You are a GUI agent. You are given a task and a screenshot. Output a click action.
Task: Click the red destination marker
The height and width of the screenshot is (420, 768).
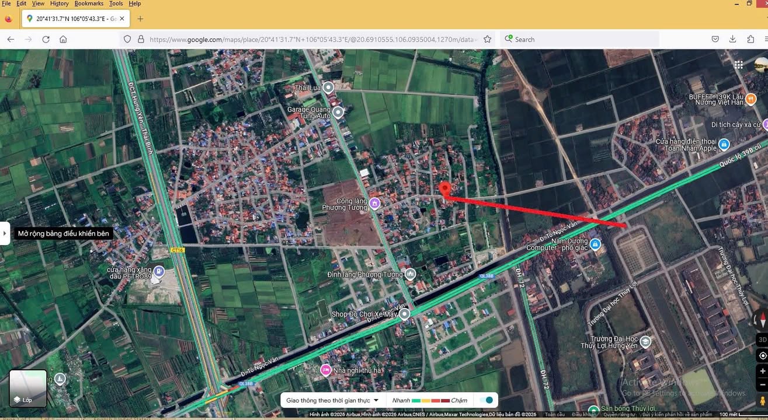445,188
